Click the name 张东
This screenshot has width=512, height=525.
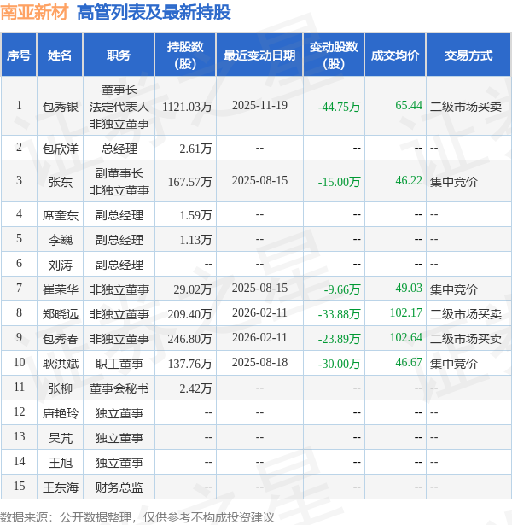tap(61, 182)
